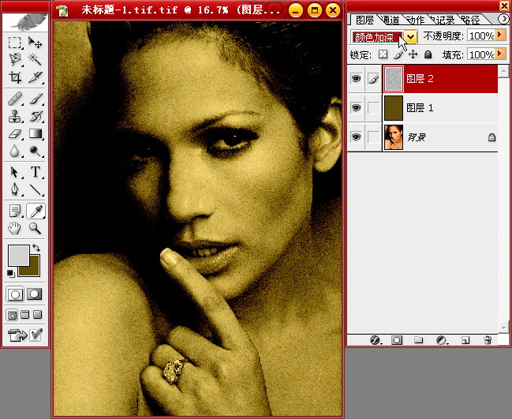The width and height of the screenshot is (512, 419).
Task: Activate the Crop tool
Action: pos(15,77)
